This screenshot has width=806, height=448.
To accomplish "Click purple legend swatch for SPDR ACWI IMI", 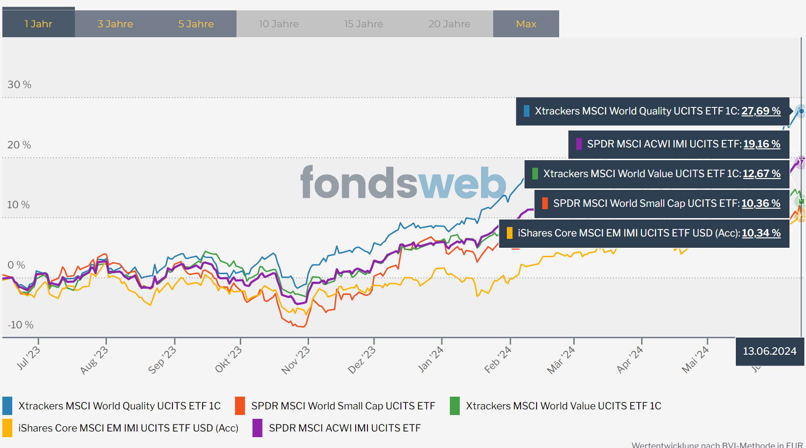I will 258,428.
